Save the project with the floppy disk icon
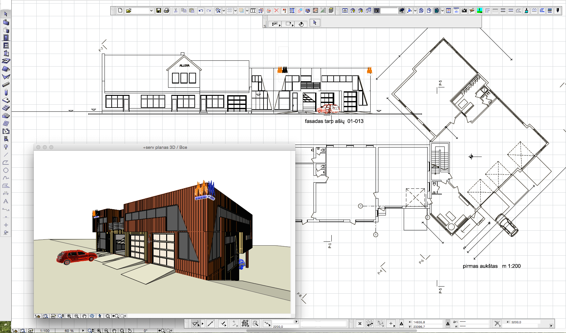The height and width of the screenshot is (333, 566). pyautogui.click(x=159, y=10)
